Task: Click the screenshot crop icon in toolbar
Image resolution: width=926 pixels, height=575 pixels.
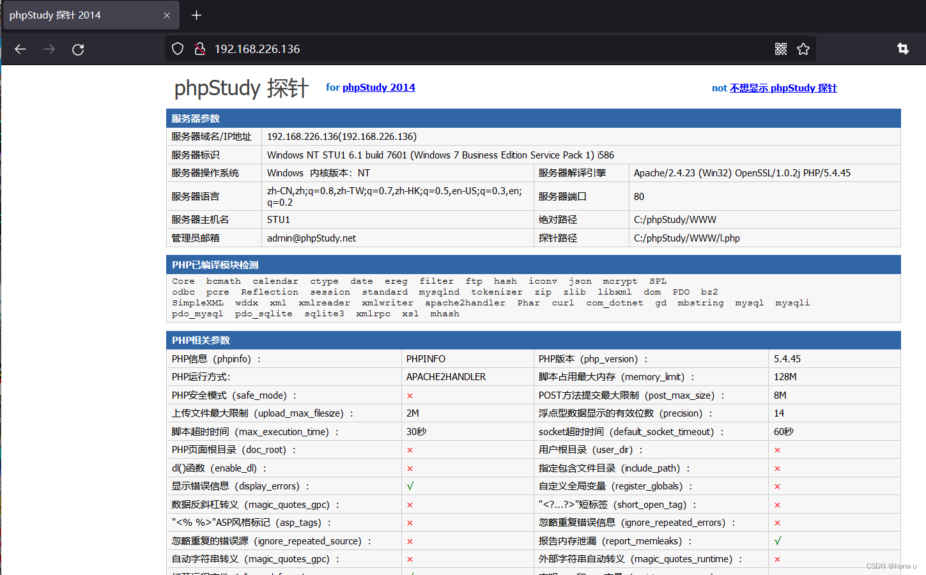Action: (x=902, y=49)
